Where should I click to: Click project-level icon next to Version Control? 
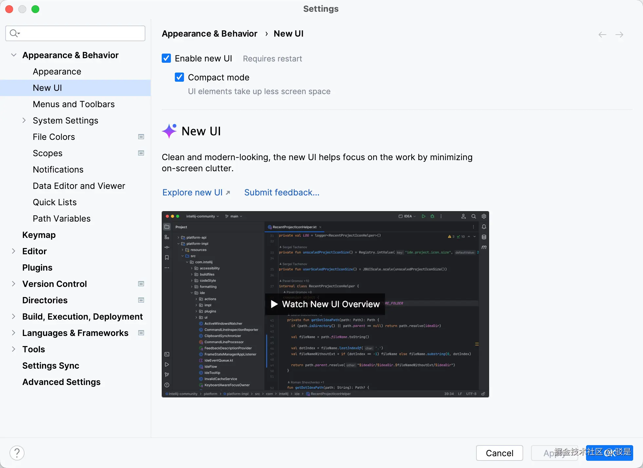141,284
